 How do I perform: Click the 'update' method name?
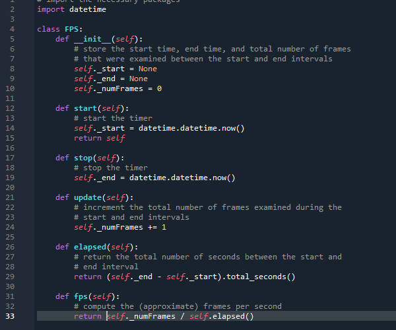[88, 197]
